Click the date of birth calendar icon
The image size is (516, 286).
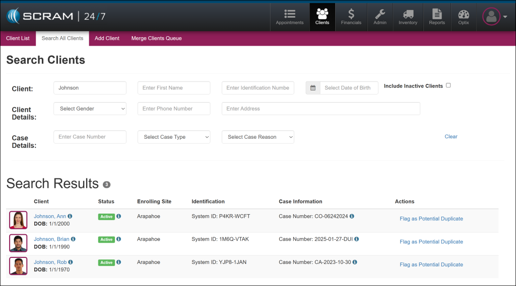tap(313, 88)
